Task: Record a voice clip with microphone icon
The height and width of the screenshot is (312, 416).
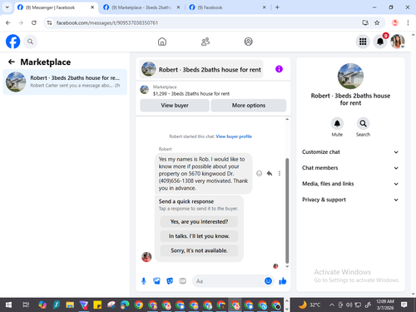Action: [144, 281]
